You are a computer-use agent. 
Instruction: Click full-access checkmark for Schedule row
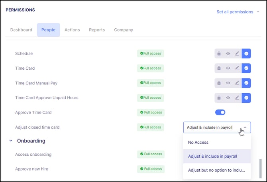point(246,54)
